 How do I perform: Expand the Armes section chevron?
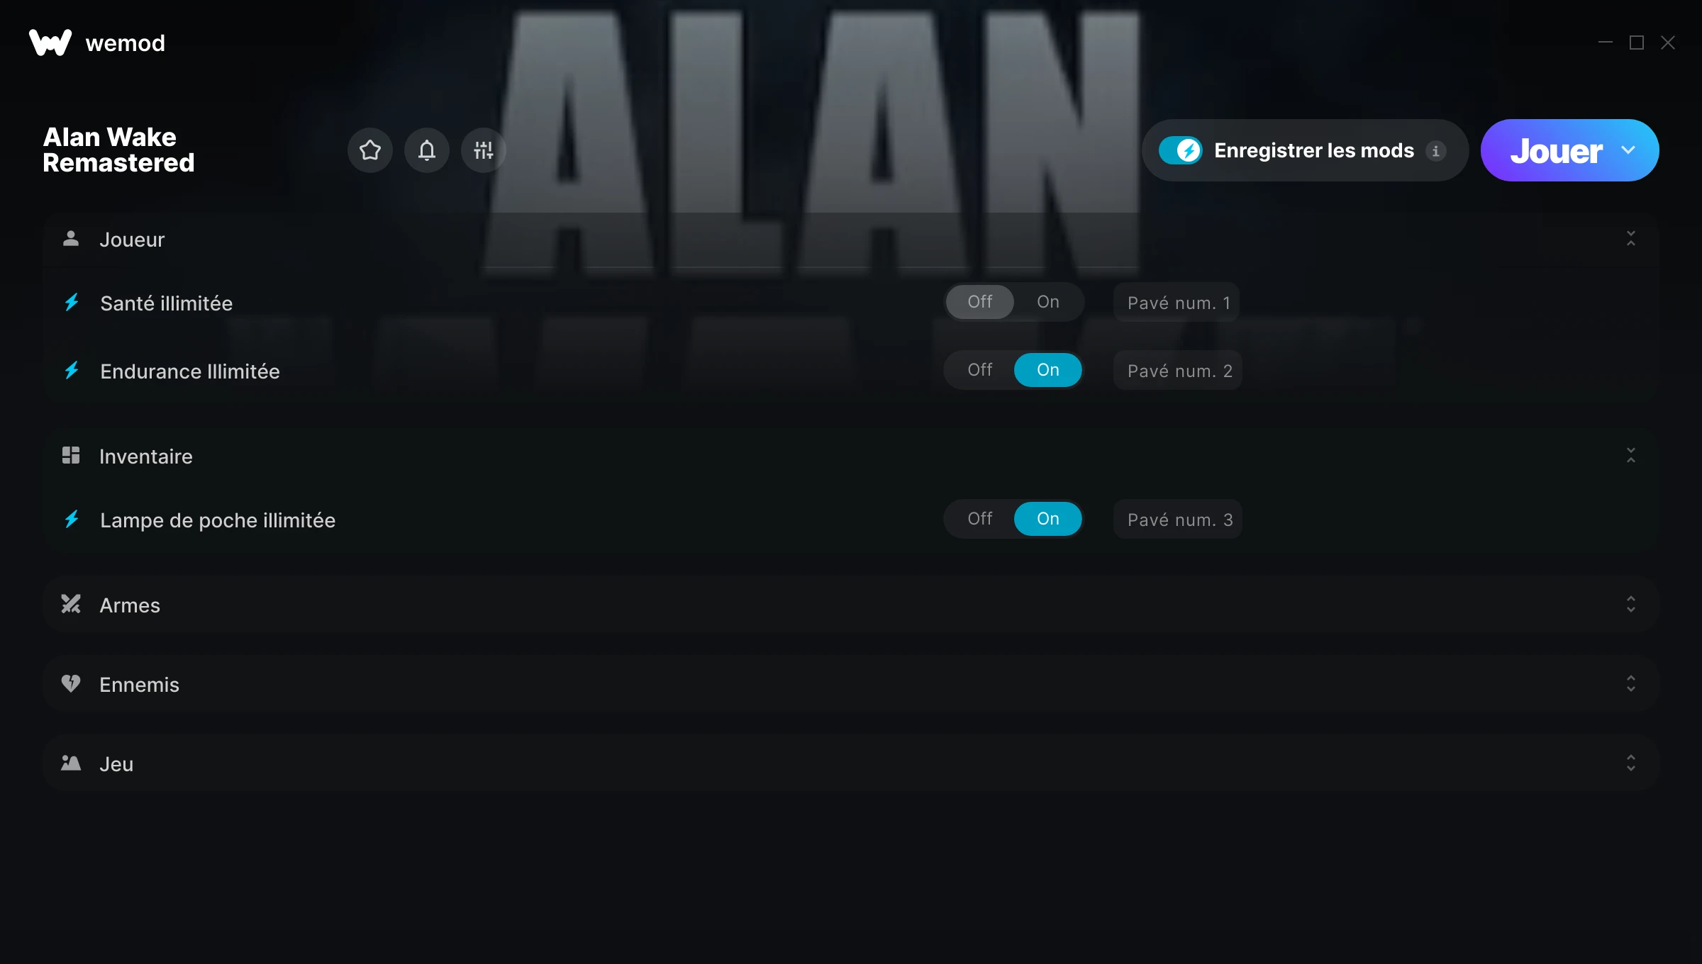coord(1631,604)
